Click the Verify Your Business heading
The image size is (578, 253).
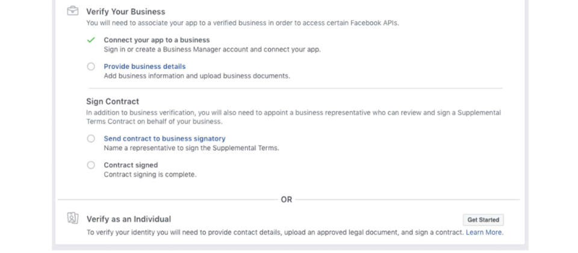click(126, 12)
